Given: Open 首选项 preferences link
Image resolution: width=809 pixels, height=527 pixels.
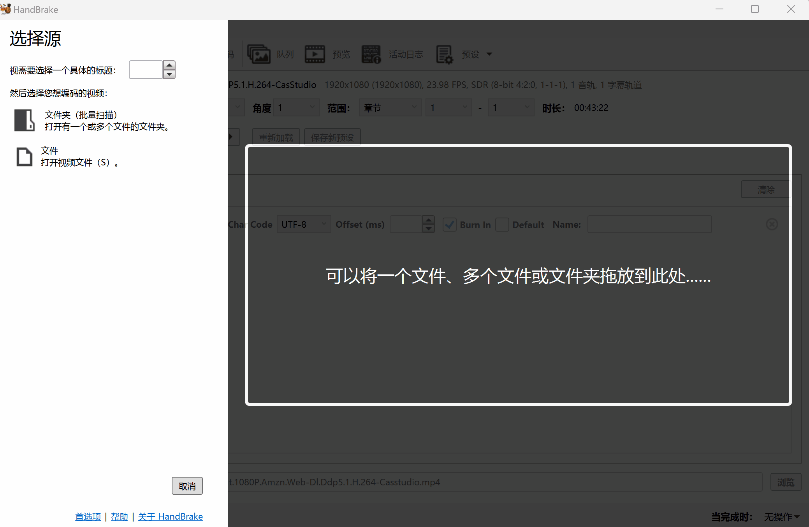Looking at the screenshot, I should [88, 516].
